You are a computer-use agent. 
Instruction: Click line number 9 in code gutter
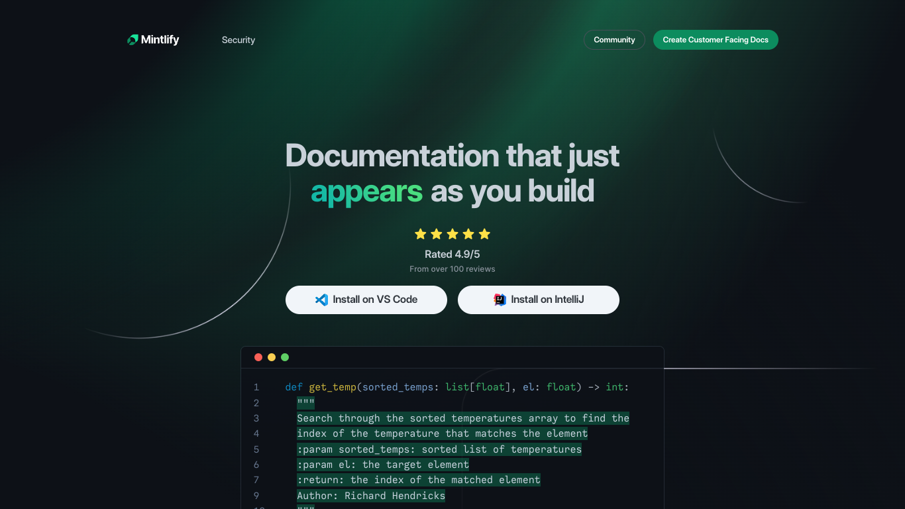click(x=256, y=496)
